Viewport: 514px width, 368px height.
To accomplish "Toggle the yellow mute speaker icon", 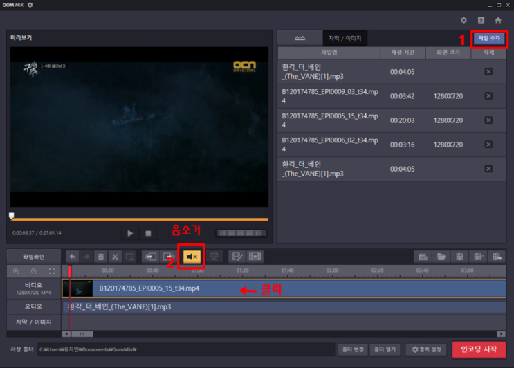I will (192, 257).
